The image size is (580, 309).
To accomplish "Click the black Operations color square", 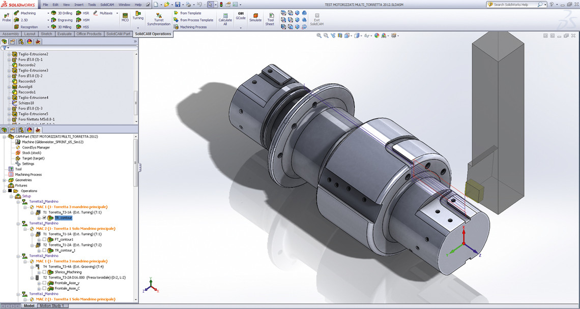I will pyautogui.click(x=10, y=191).
